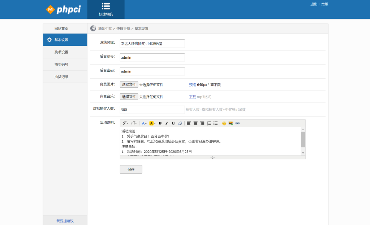Open highlight background color picker
This screenshot has width=370, height=225.
(152, 123)
